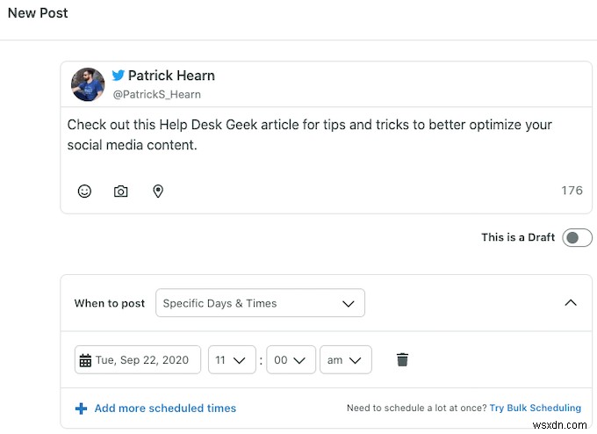
Task: Click the blue plus icon
Action: 81,408
